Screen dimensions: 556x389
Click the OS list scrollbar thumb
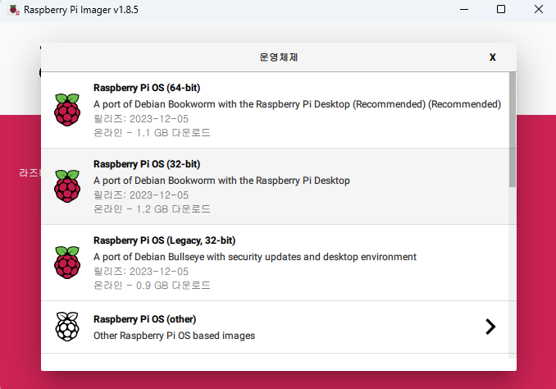[x=513, y=130]
